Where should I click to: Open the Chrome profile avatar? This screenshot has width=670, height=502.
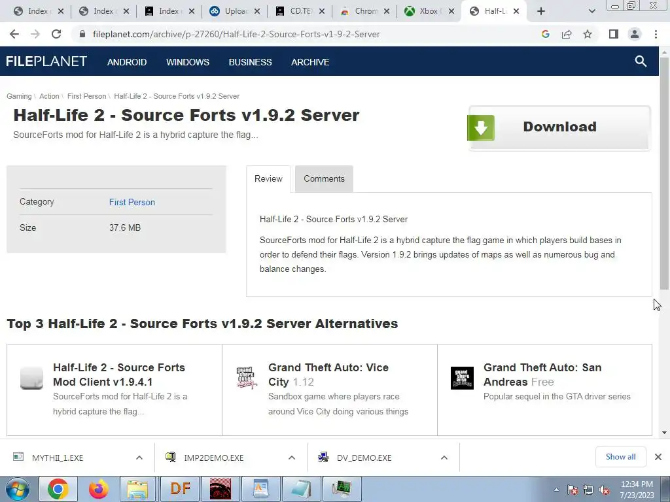pos(635,34)
